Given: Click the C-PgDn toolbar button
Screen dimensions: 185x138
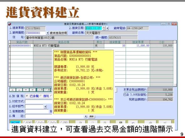Looking at the screenshot, I should coord(52,122).
